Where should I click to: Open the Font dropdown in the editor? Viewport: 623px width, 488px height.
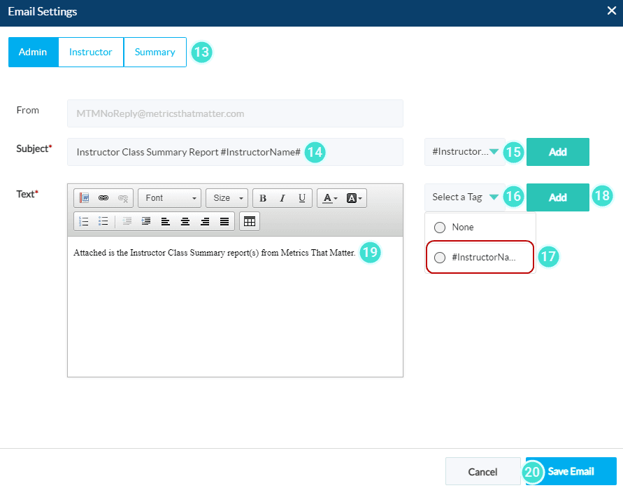coord(169,197)
